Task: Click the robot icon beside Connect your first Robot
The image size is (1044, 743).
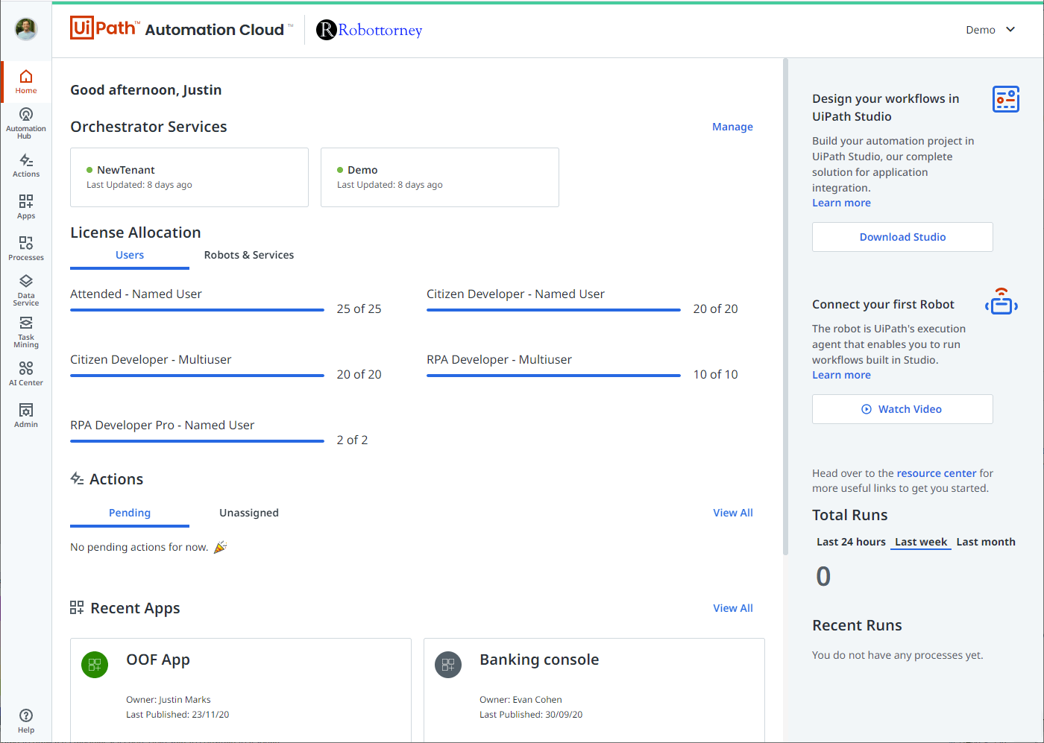Action: [x=1001, y=302]
